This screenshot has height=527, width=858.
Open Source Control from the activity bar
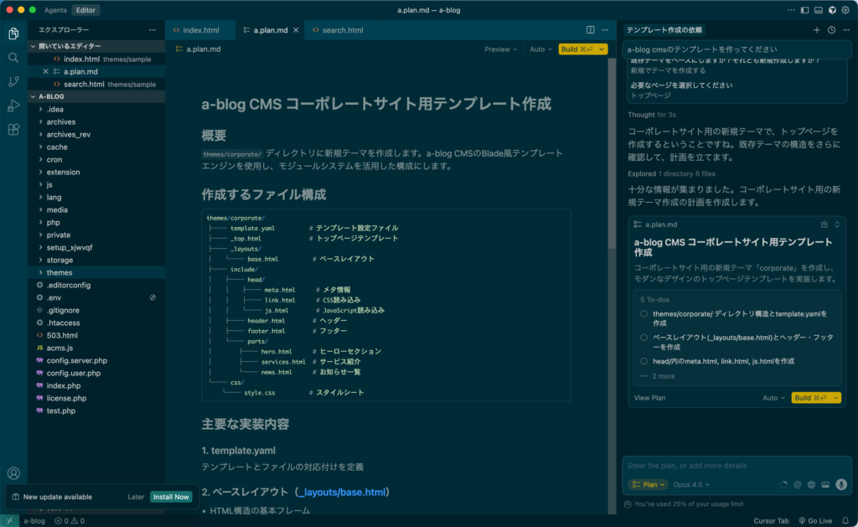(x=13, y=81)
